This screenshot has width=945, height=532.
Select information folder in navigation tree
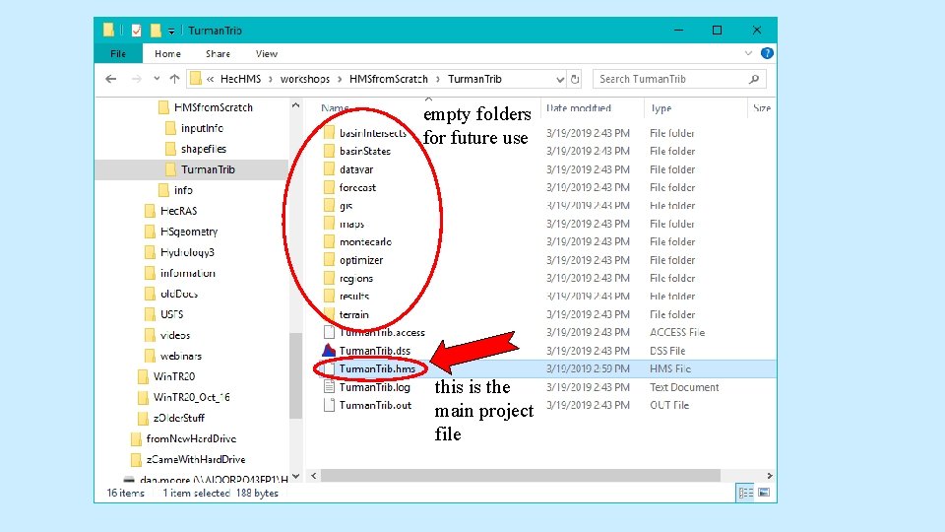(x=187, y=273)
